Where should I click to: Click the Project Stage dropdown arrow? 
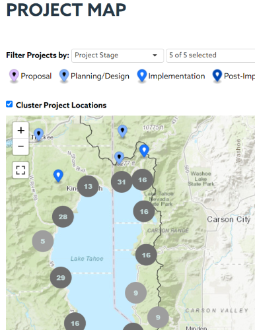pyautogui.click(x=155, y=55)
